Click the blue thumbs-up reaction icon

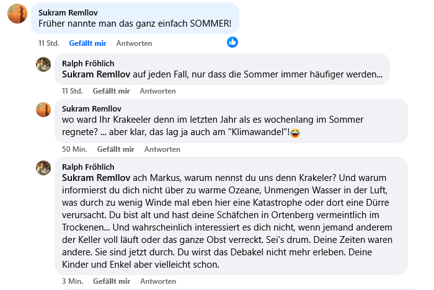coord(232,42)
